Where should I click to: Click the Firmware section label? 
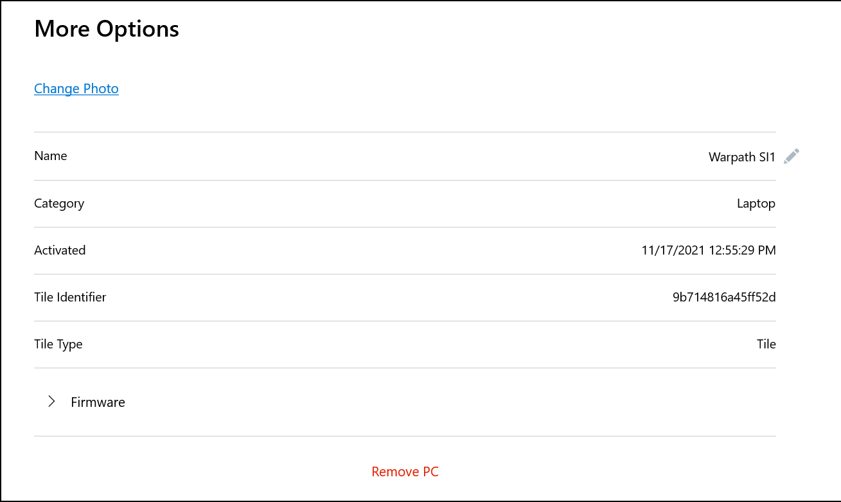98,402
